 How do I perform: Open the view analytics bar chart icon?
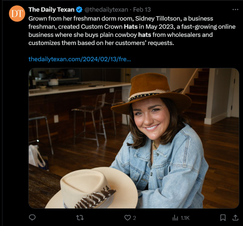[175, 218]
